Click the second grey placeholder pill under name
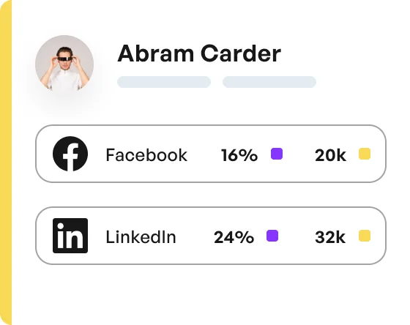410x325 pixels. pos(269,82)
